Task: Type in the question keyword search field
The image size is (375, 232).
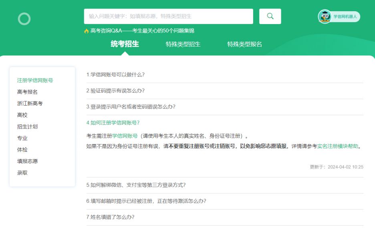Action: pyautogui.click(x=168, y=16)
